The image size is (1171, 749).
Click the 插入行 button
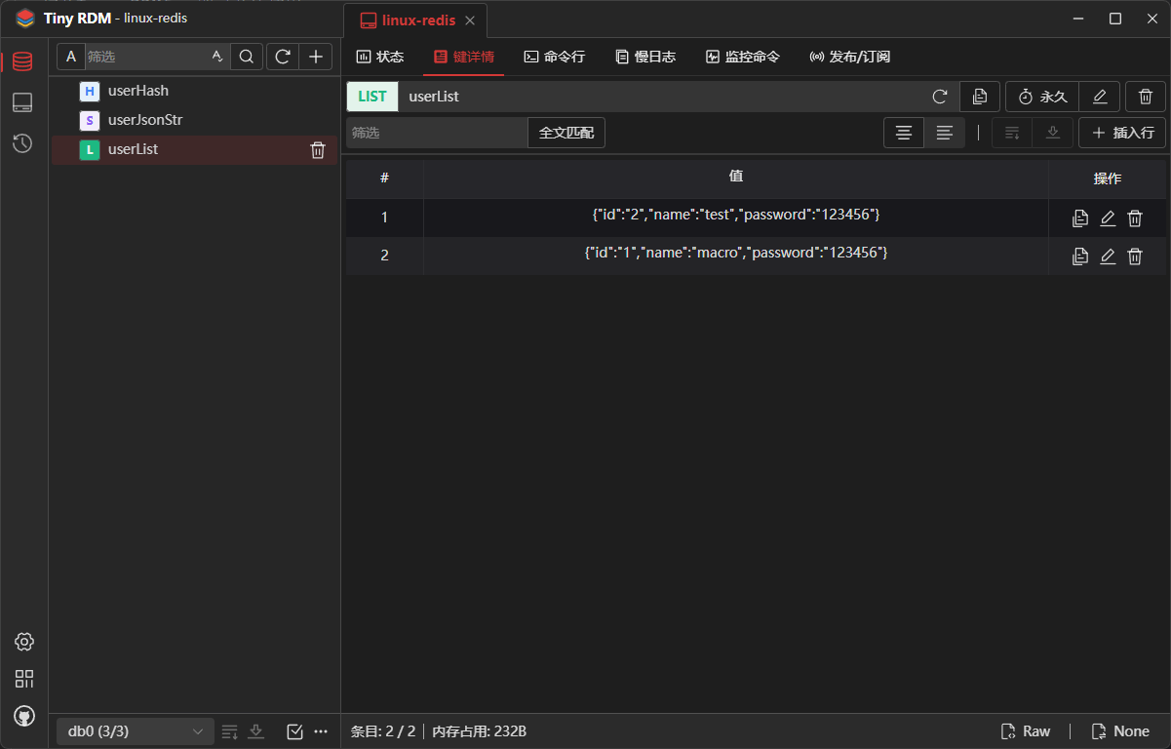1122,133
